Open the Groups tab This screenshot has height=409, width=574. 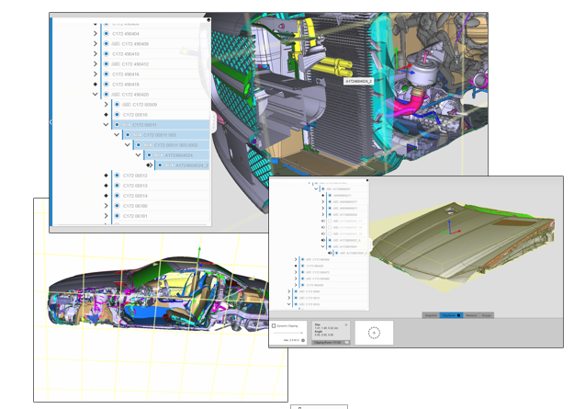(488, 315)
